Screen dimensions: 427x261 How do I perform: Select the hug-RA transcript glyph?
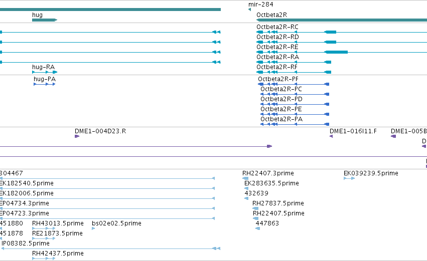click(45, 72)
